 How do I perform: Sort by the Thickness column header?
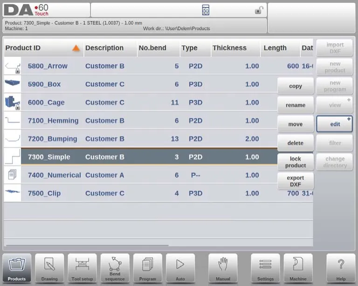click(x=229, y=48)
